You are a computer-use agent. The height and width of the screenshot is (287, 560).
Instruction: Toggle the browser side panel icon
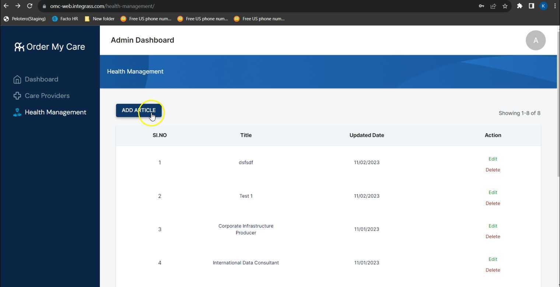pos(531,6)
